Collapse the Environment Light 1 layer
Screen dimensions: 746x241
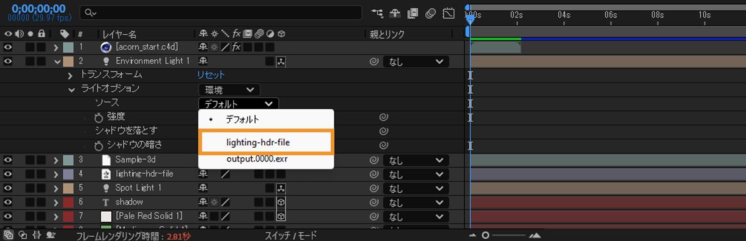(x=57, y=61)
